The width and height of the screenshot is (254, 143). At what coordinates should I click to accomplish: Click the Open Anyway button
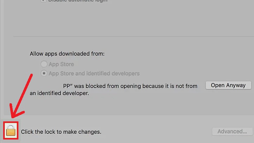(228, 85)
